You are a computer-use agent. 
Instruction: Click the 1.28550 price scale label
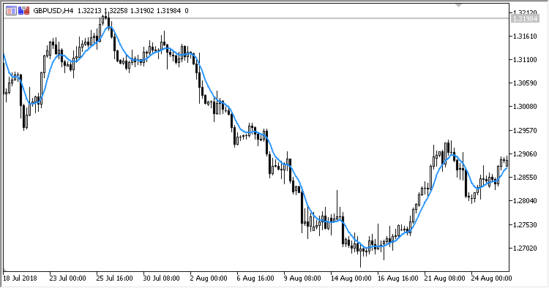tap(525, 177)
